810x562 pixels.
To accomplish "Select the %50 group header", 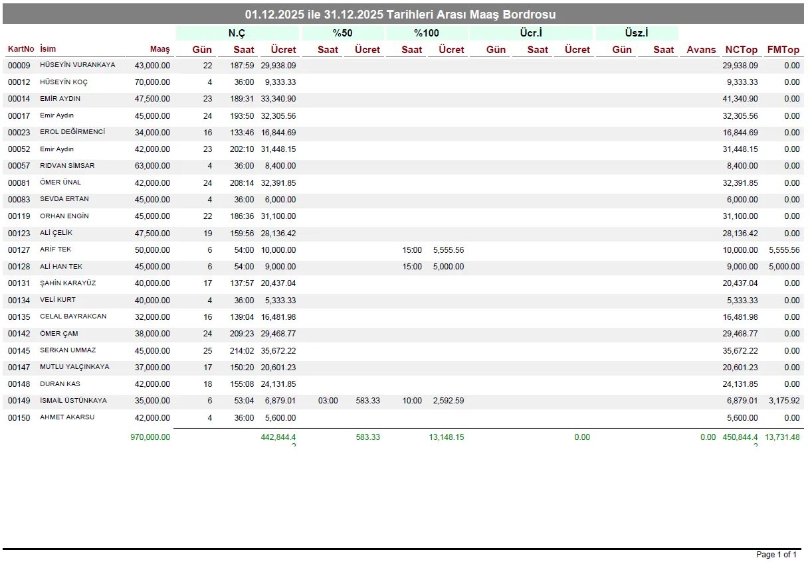I will point(342,33).
